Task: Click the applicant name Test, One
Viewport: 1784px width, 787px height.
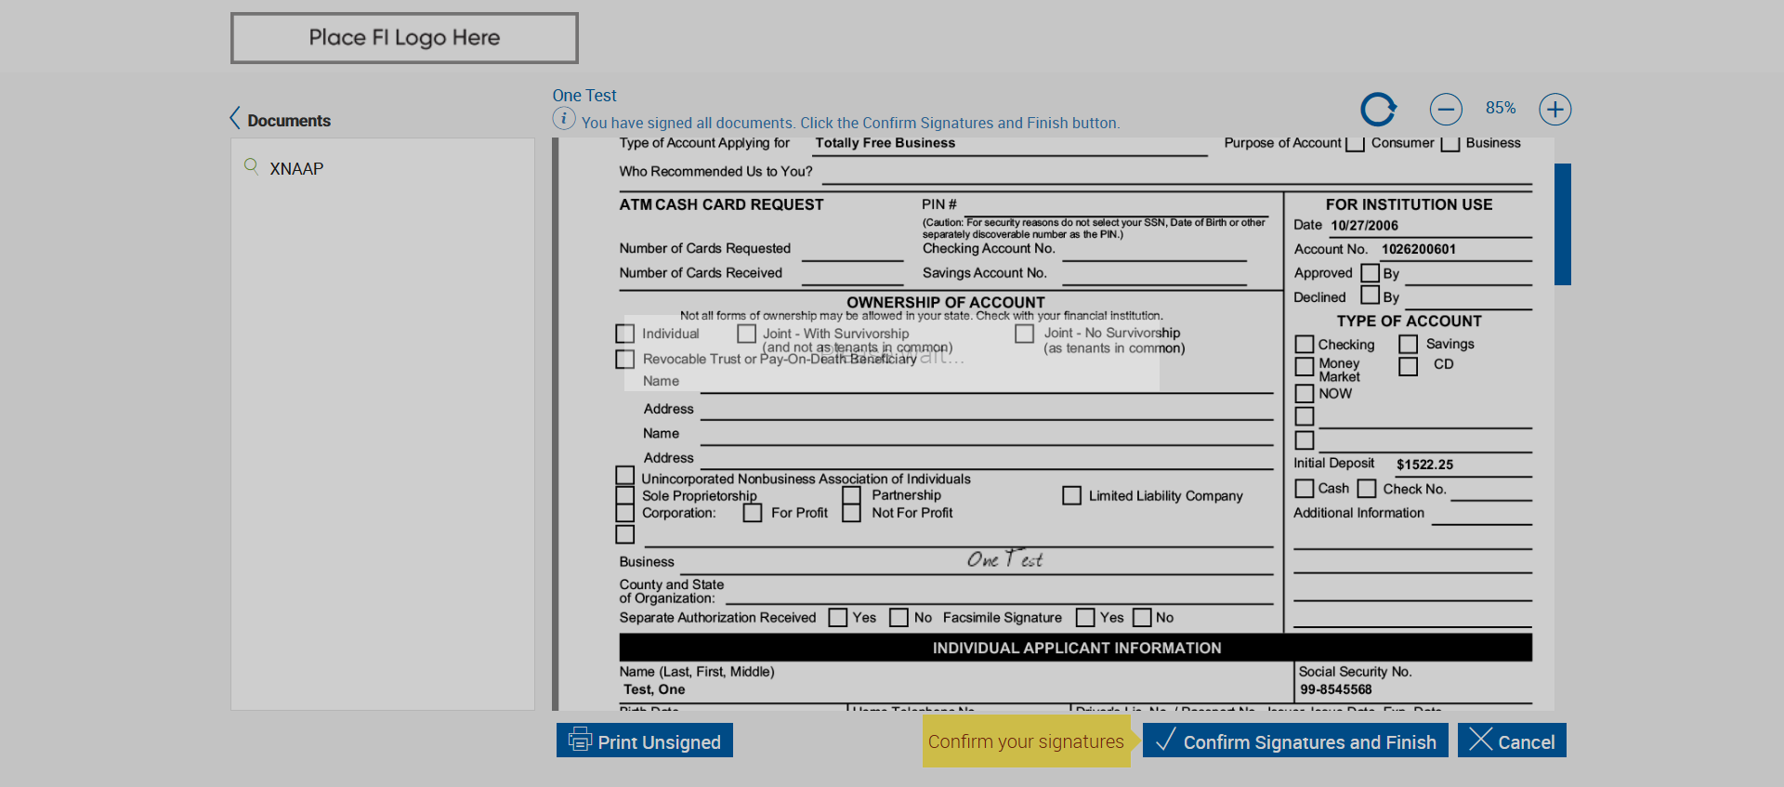Action: (654, 689)
